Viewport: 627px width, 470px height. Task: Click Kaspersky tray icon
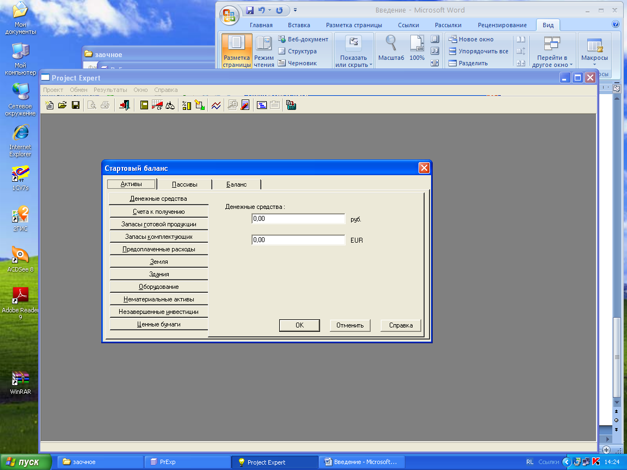pyautogui.click(x=596, y=462)
